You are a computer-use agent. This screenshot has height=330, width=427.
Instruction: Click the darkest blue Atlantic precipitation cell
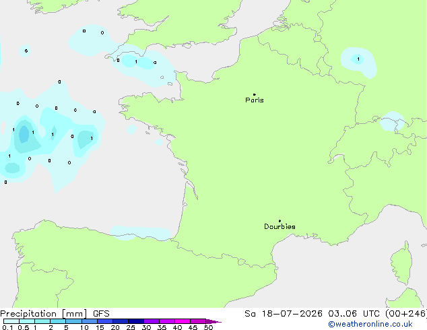pyautogui.click(x=24, y=134)
